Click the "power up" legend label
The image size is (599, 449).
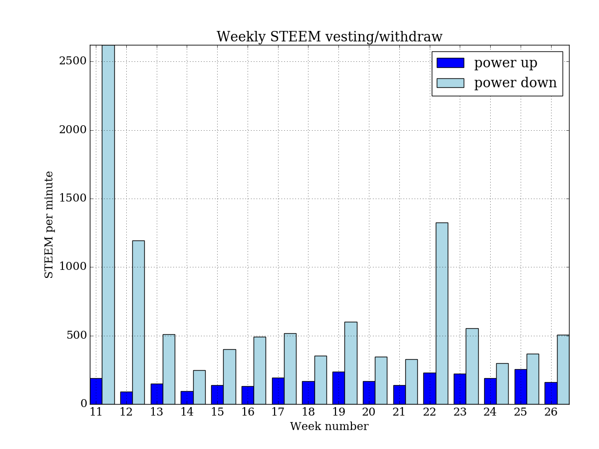coord(506,63)
